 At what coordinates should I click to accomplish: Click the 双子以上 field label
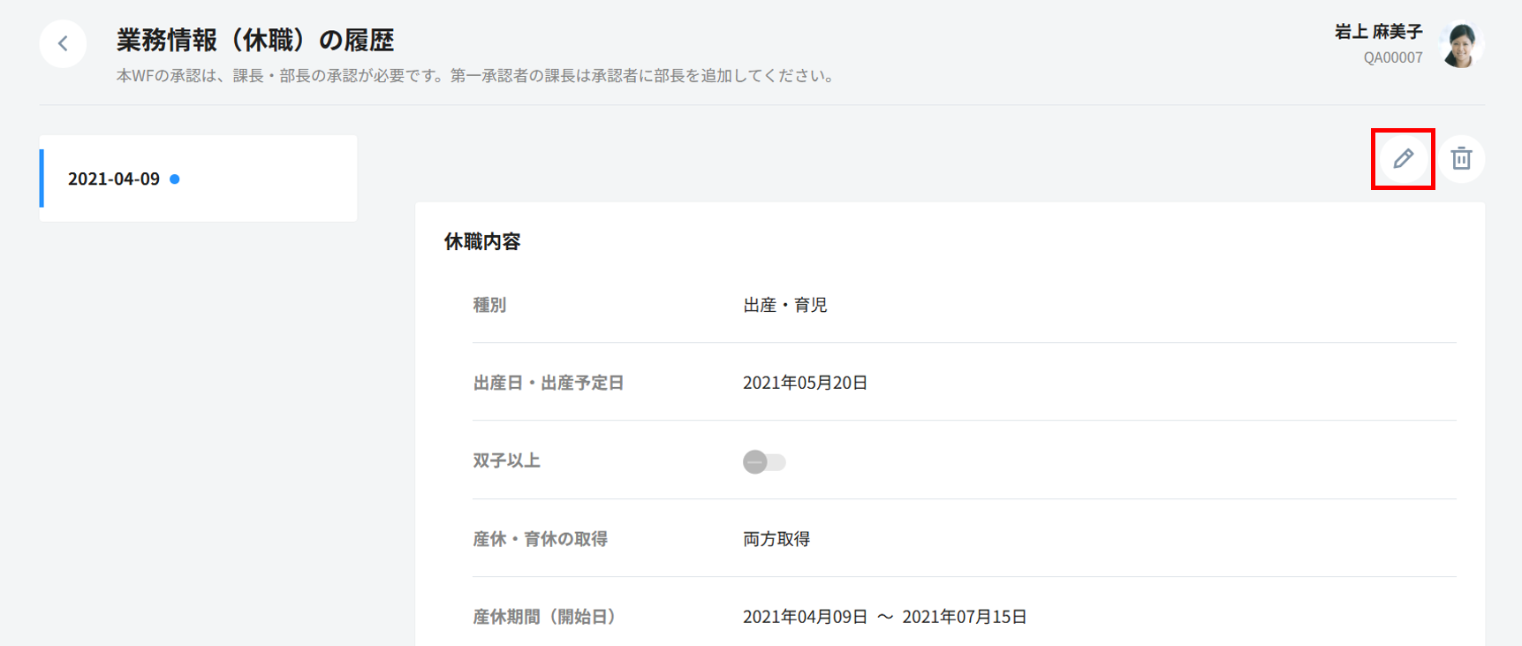506,461
